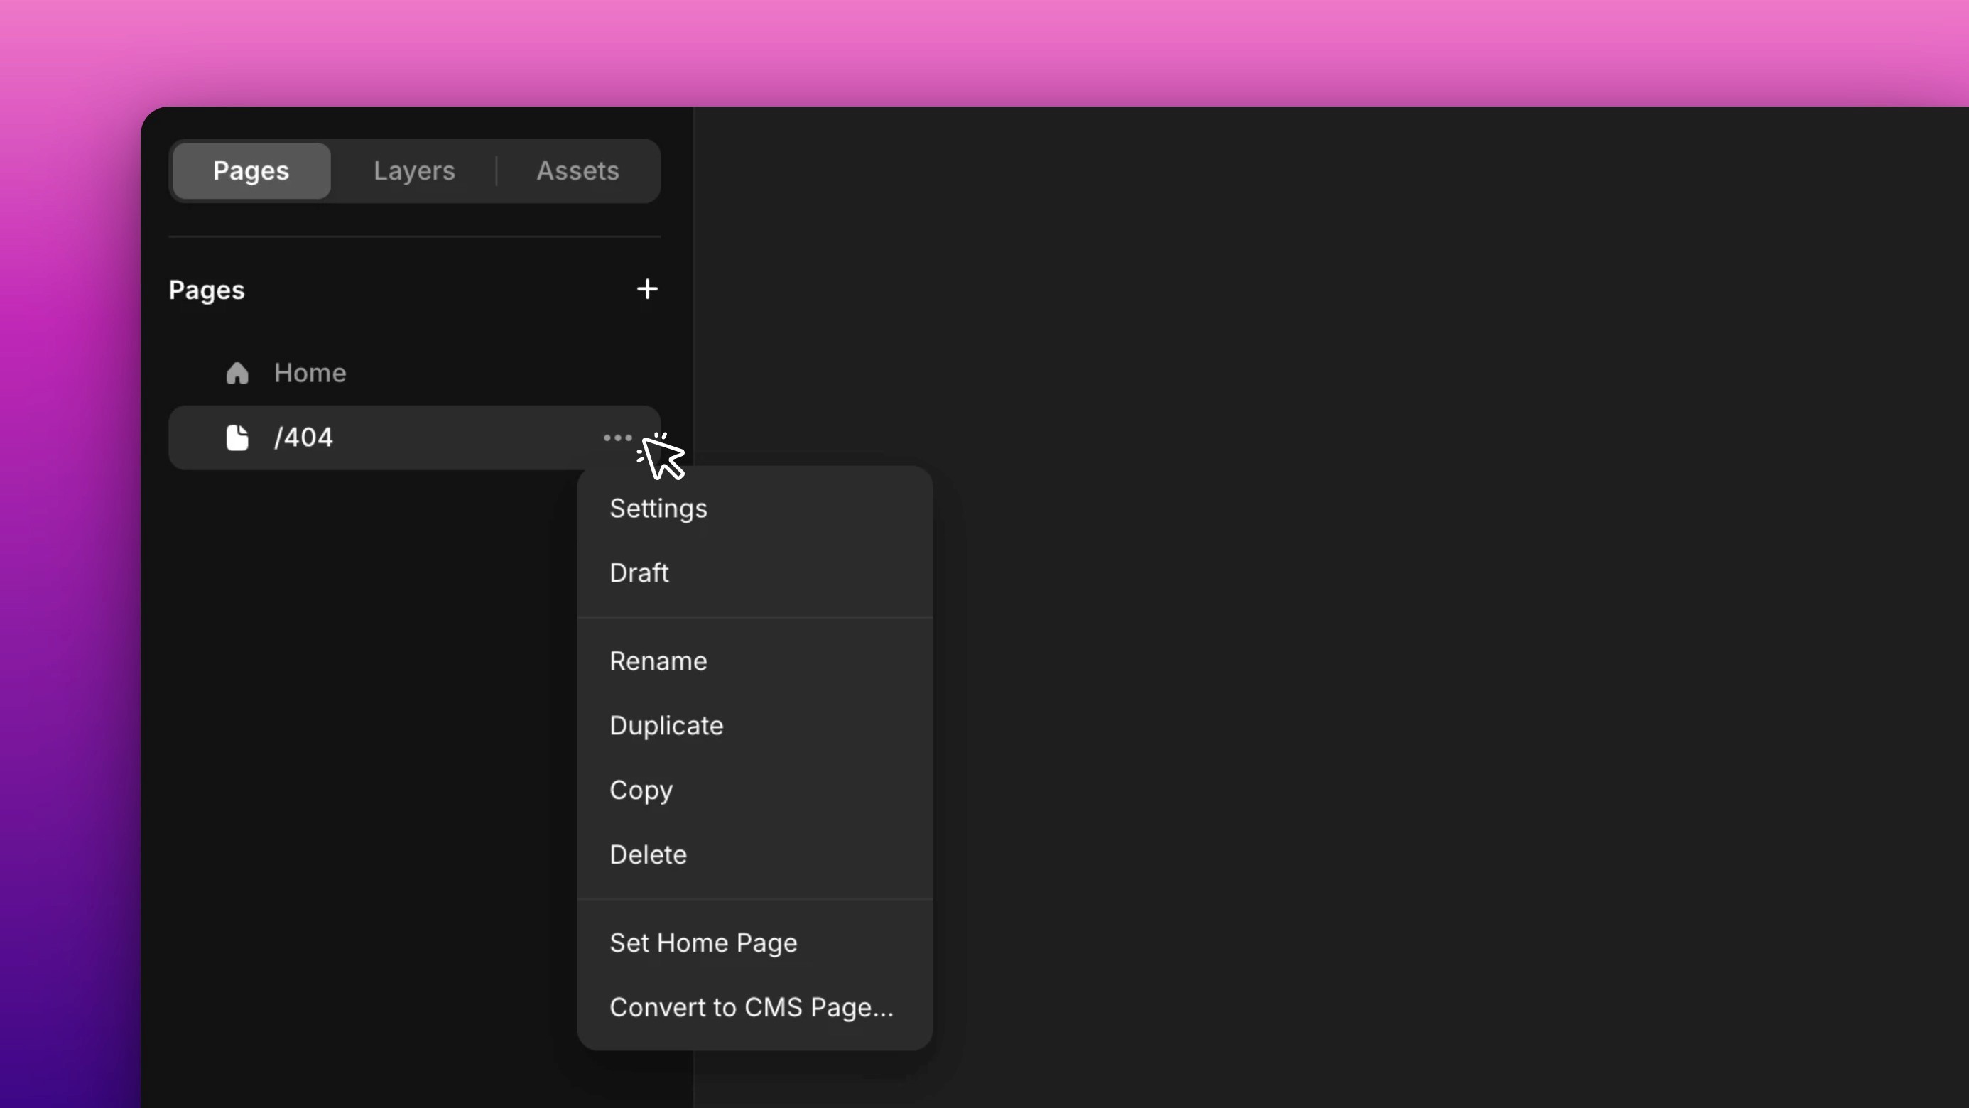
Task: Click the Home page house icon
Action: point(237,373)
